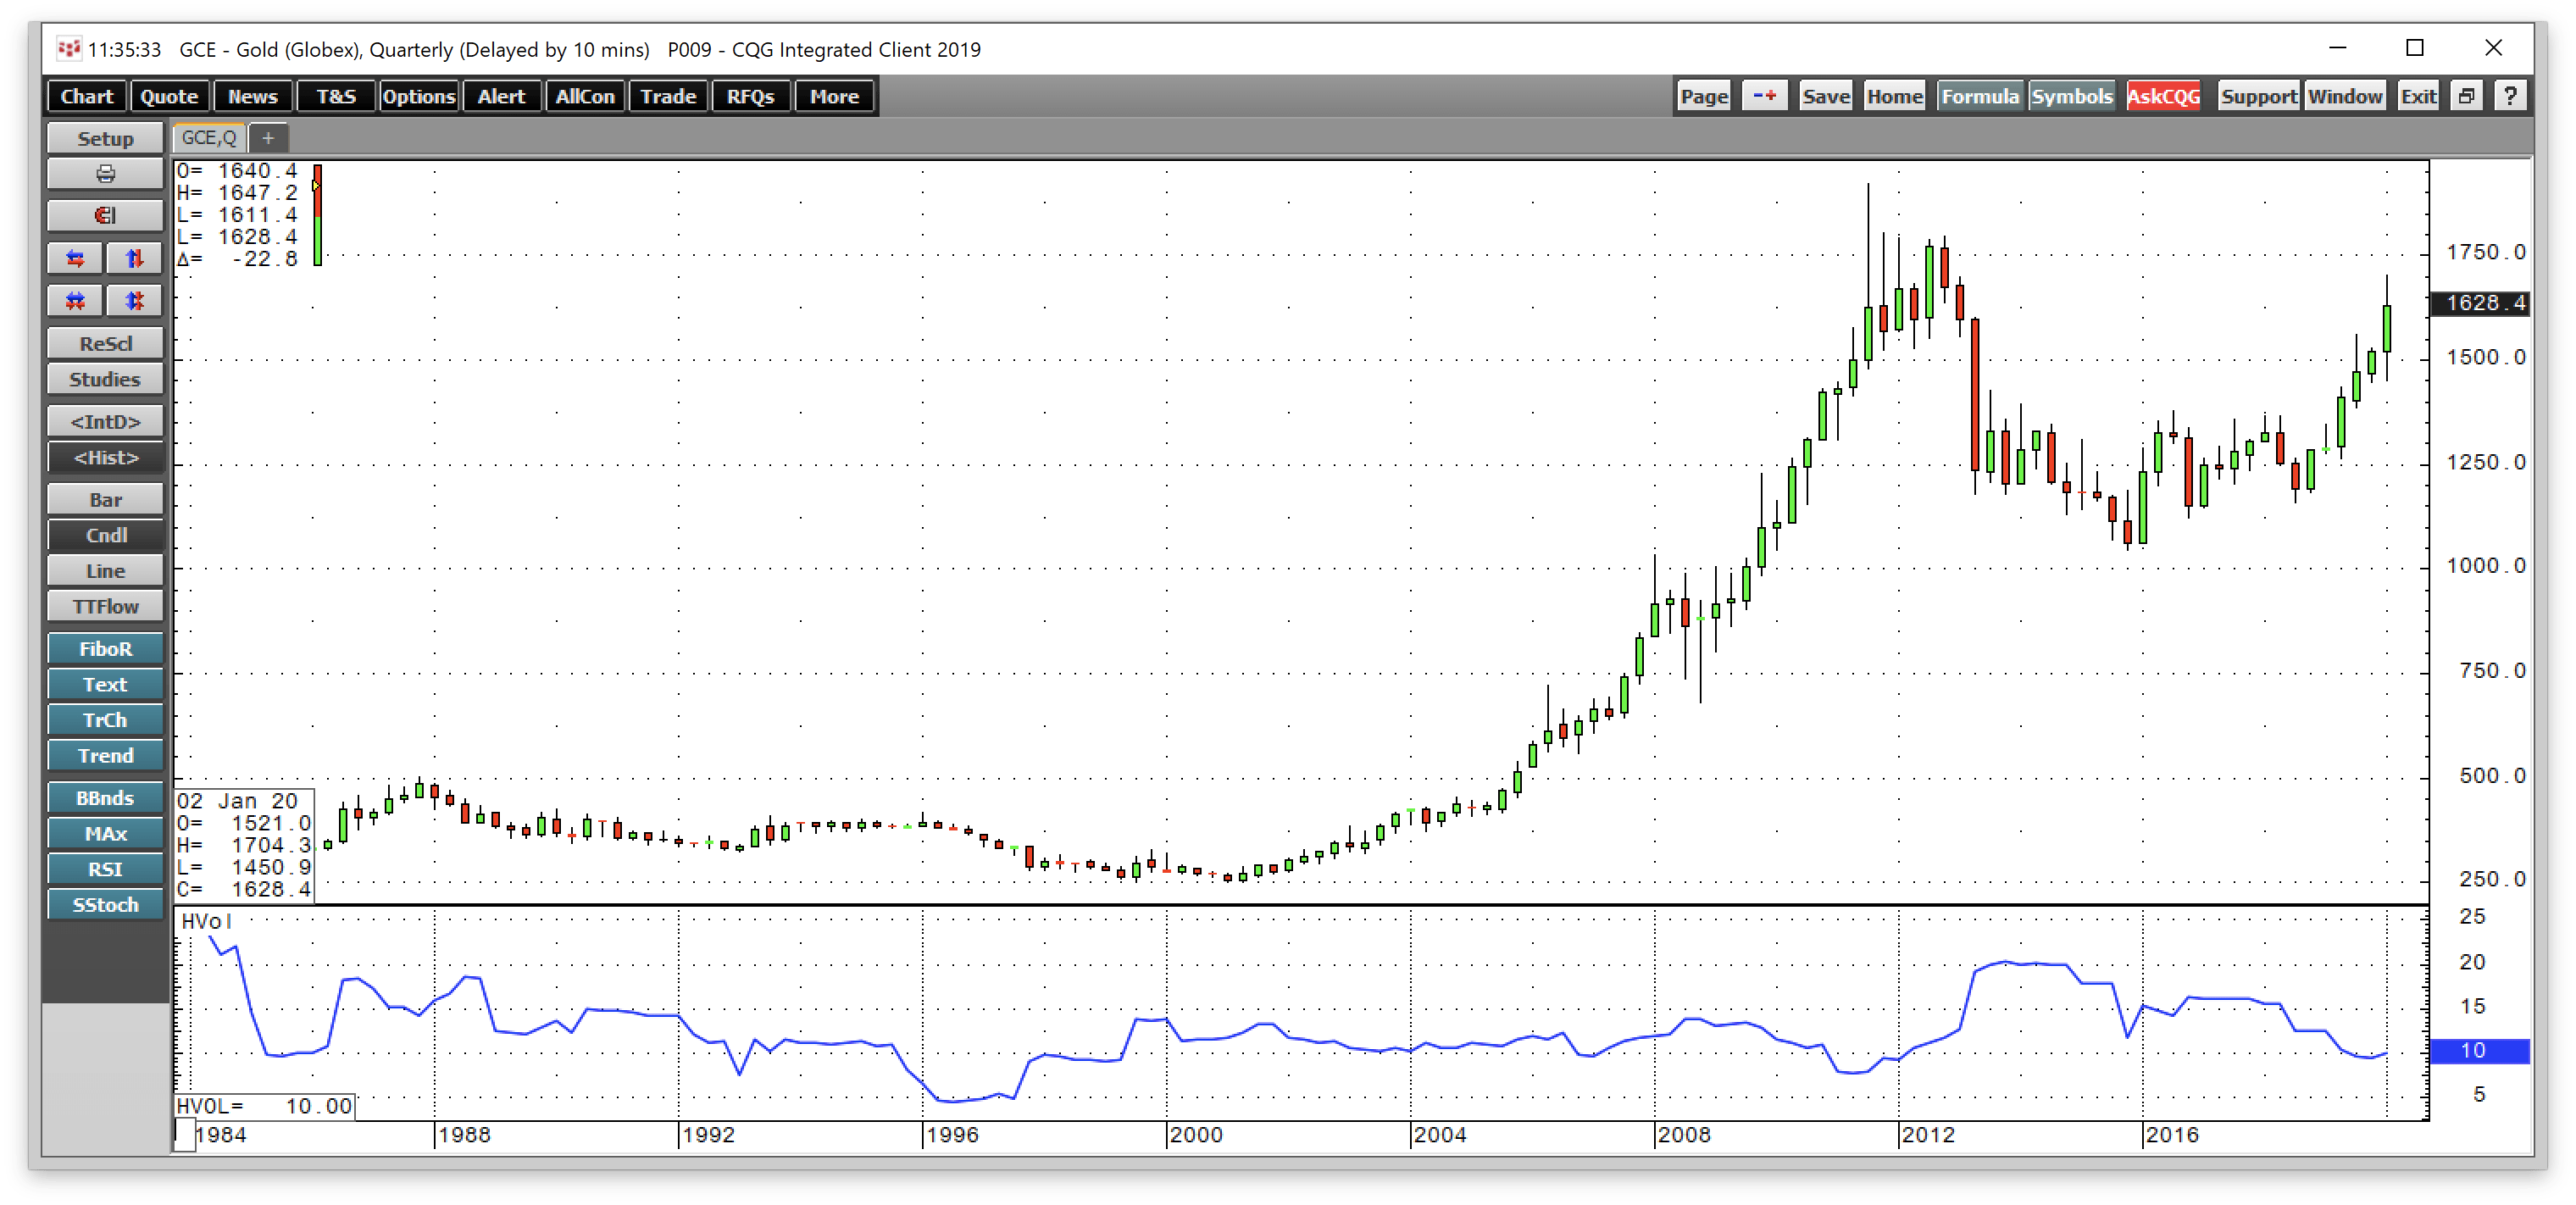The width and height of the screenshot is (2576, 1205).
Task: Add a new chart tab with plus
Action: [268, 138]
